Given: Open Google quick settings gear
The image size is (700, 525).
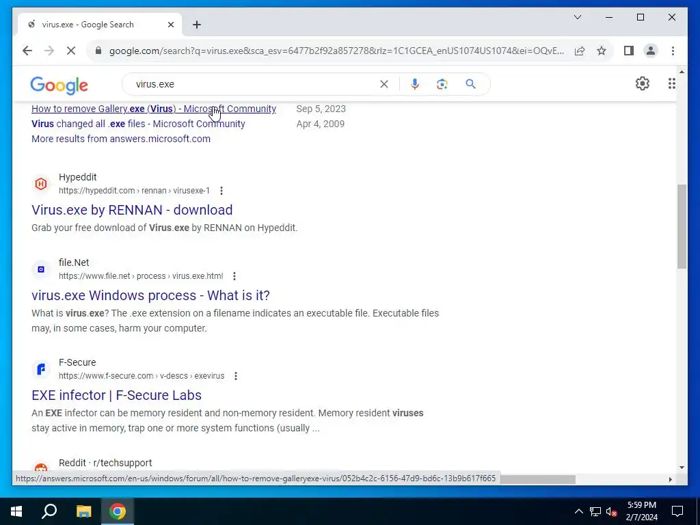Looking at the screenshot, I should pyautogui.click(x=642, y=83).
